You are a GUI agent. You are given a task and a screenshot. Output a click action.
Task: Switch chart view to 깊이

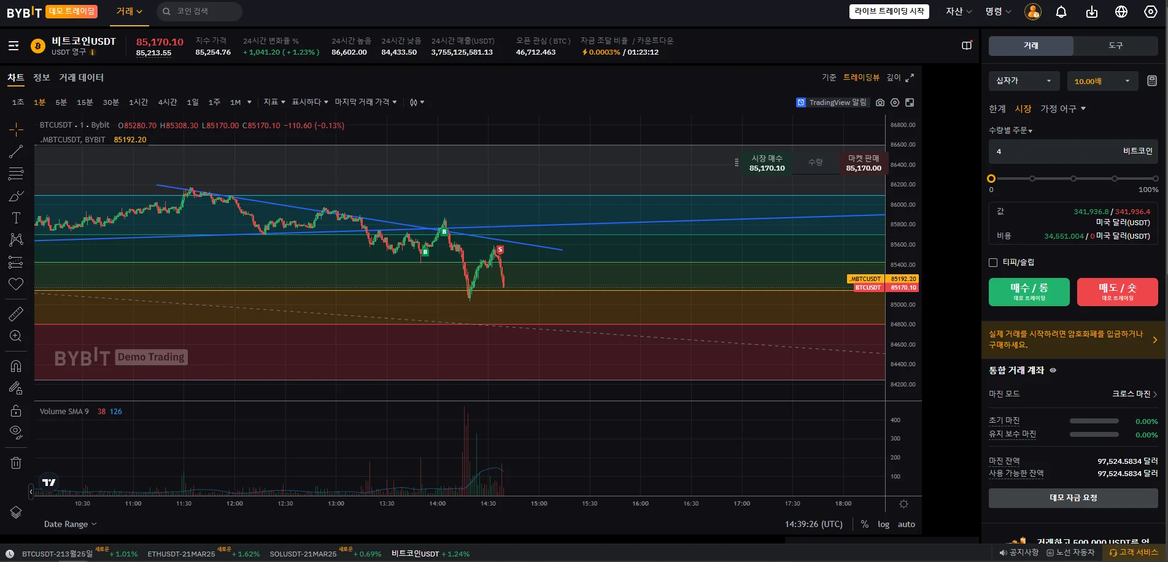(894, 77)
